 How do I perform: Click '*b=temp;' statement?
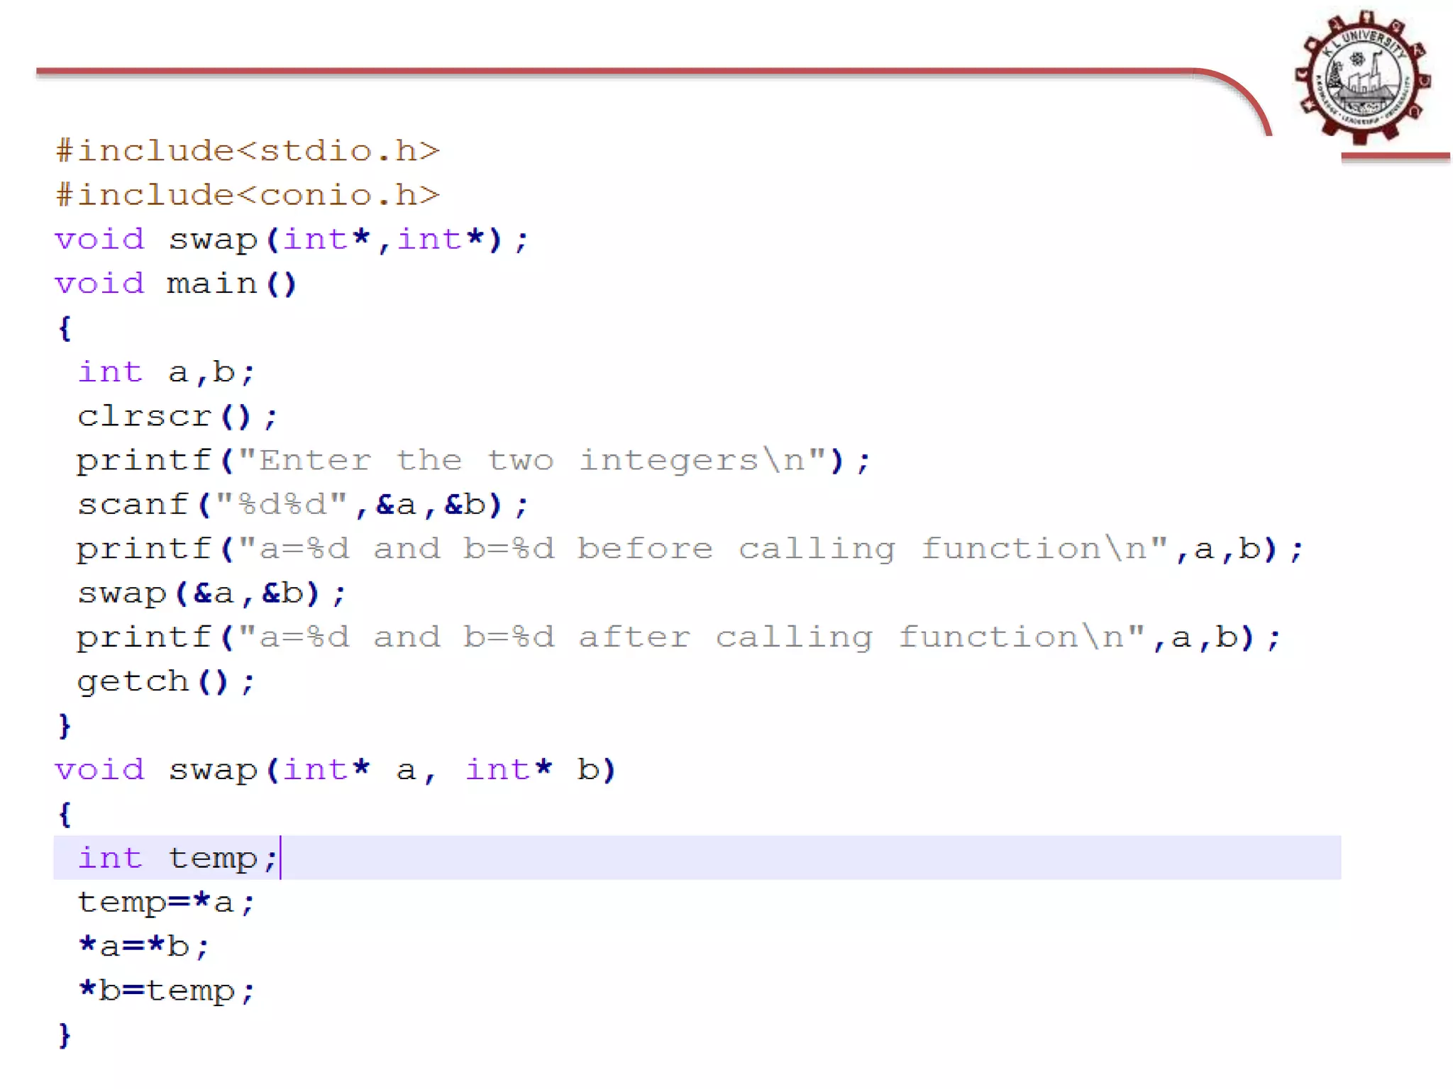tap(165, 991)
